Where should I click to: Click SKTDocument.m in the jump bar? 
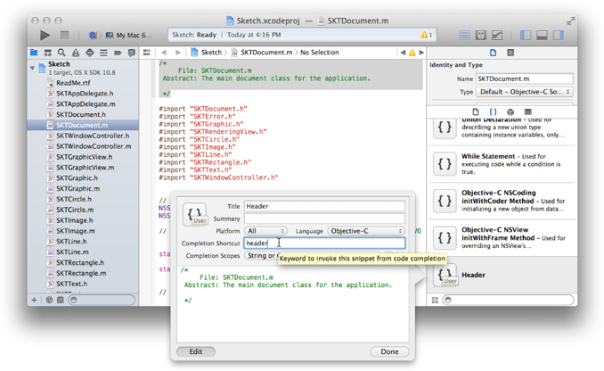pos(262,53)
